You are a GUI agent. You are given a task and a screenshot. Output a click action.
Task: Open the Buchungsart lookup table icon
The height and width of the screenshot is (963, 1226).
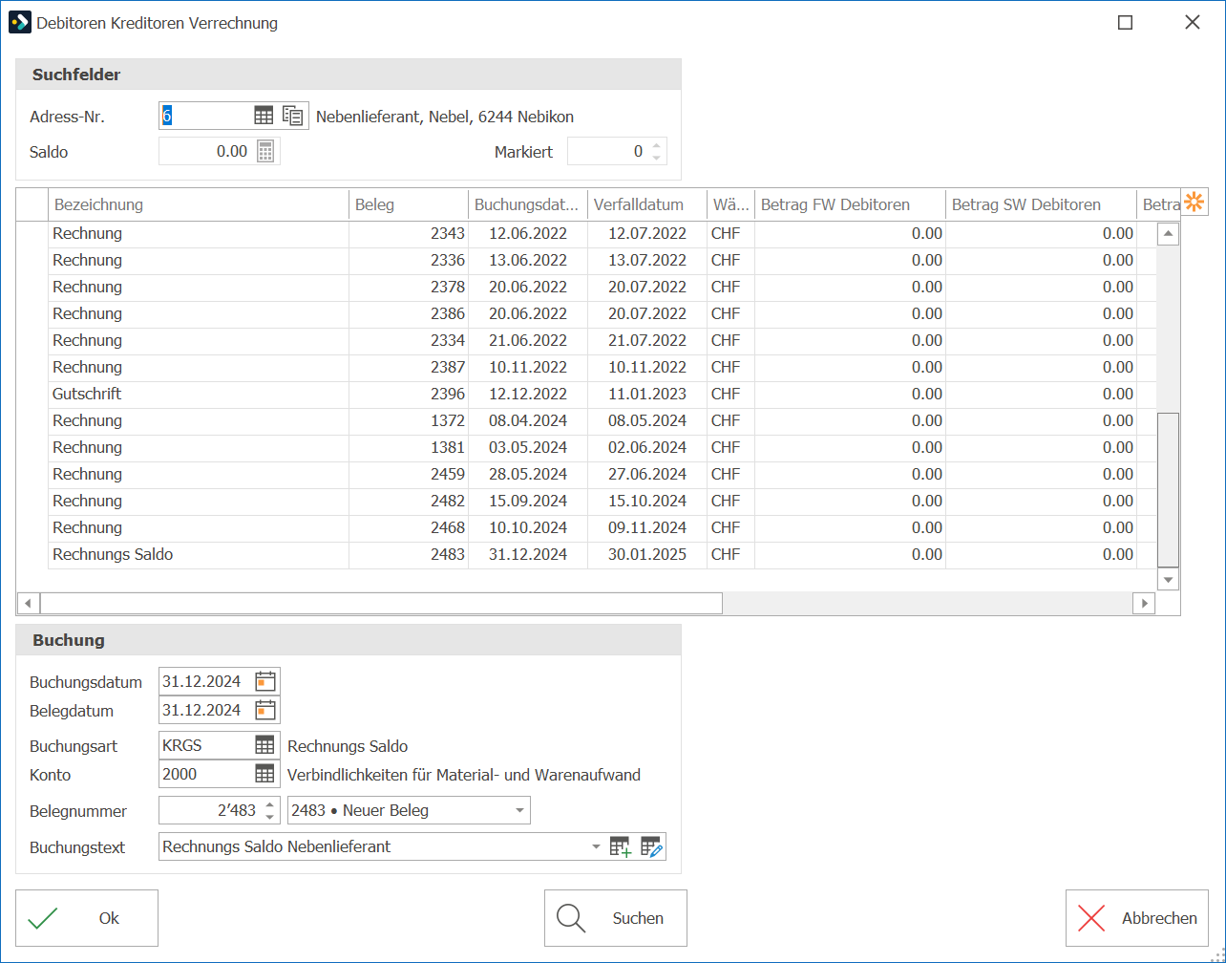pos(264,746)
